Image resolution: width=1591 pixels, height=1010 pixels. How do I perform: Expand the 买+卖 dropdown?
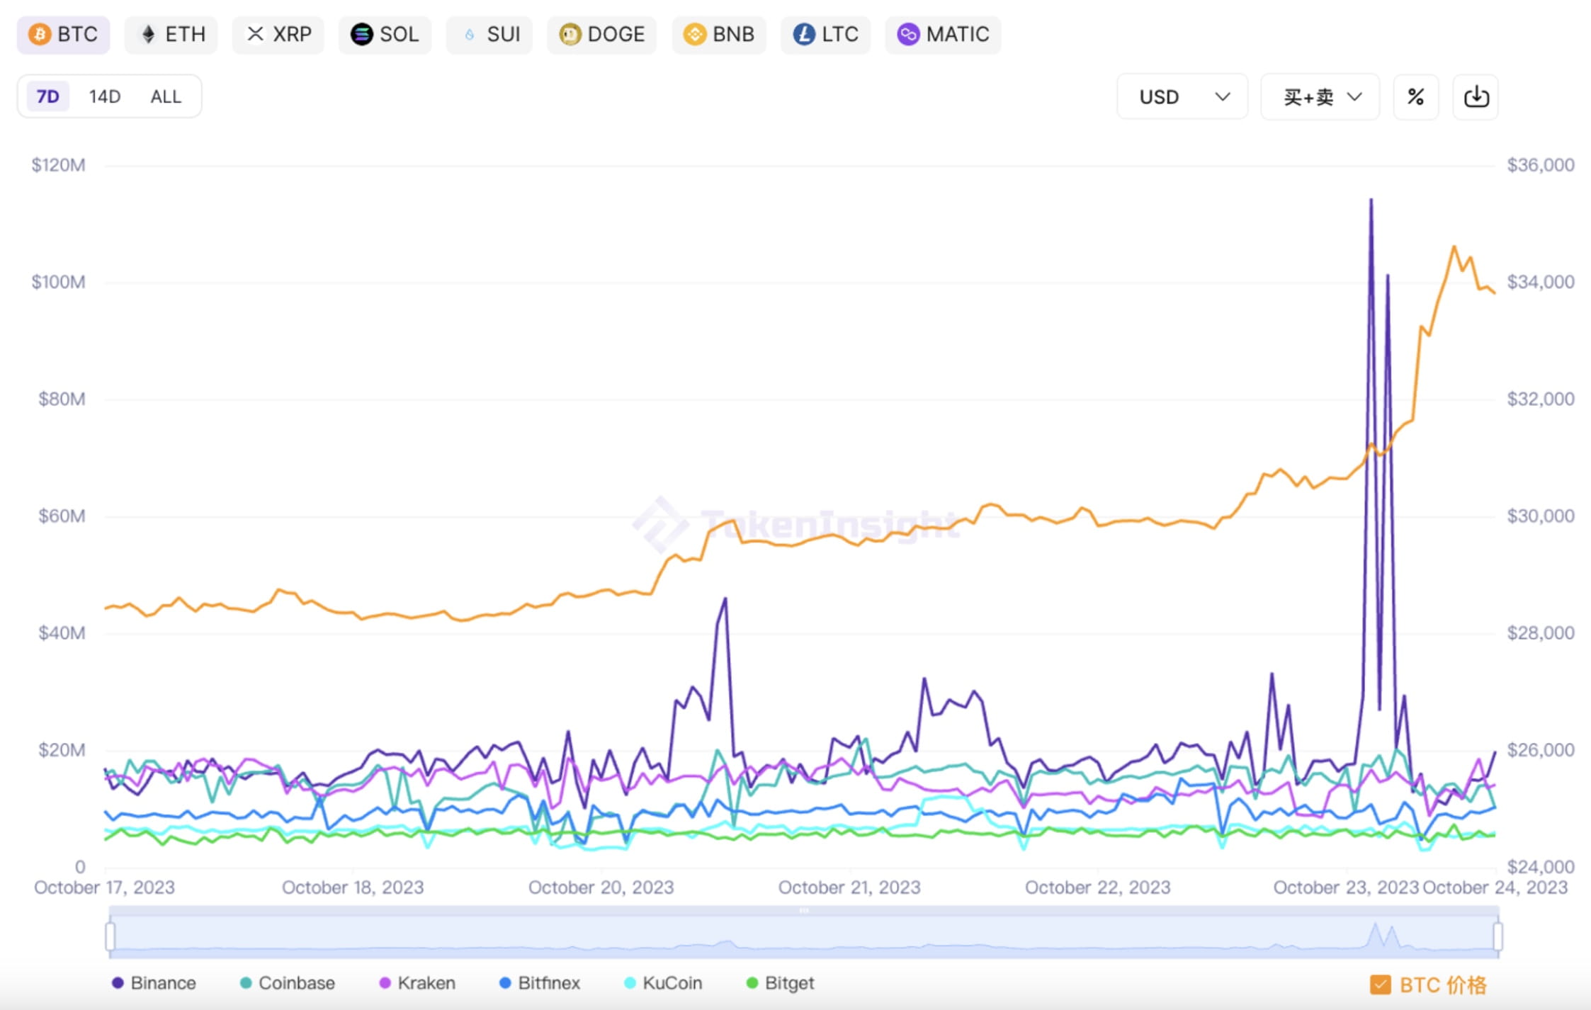pyautogui.click(x=1318, y=96)
